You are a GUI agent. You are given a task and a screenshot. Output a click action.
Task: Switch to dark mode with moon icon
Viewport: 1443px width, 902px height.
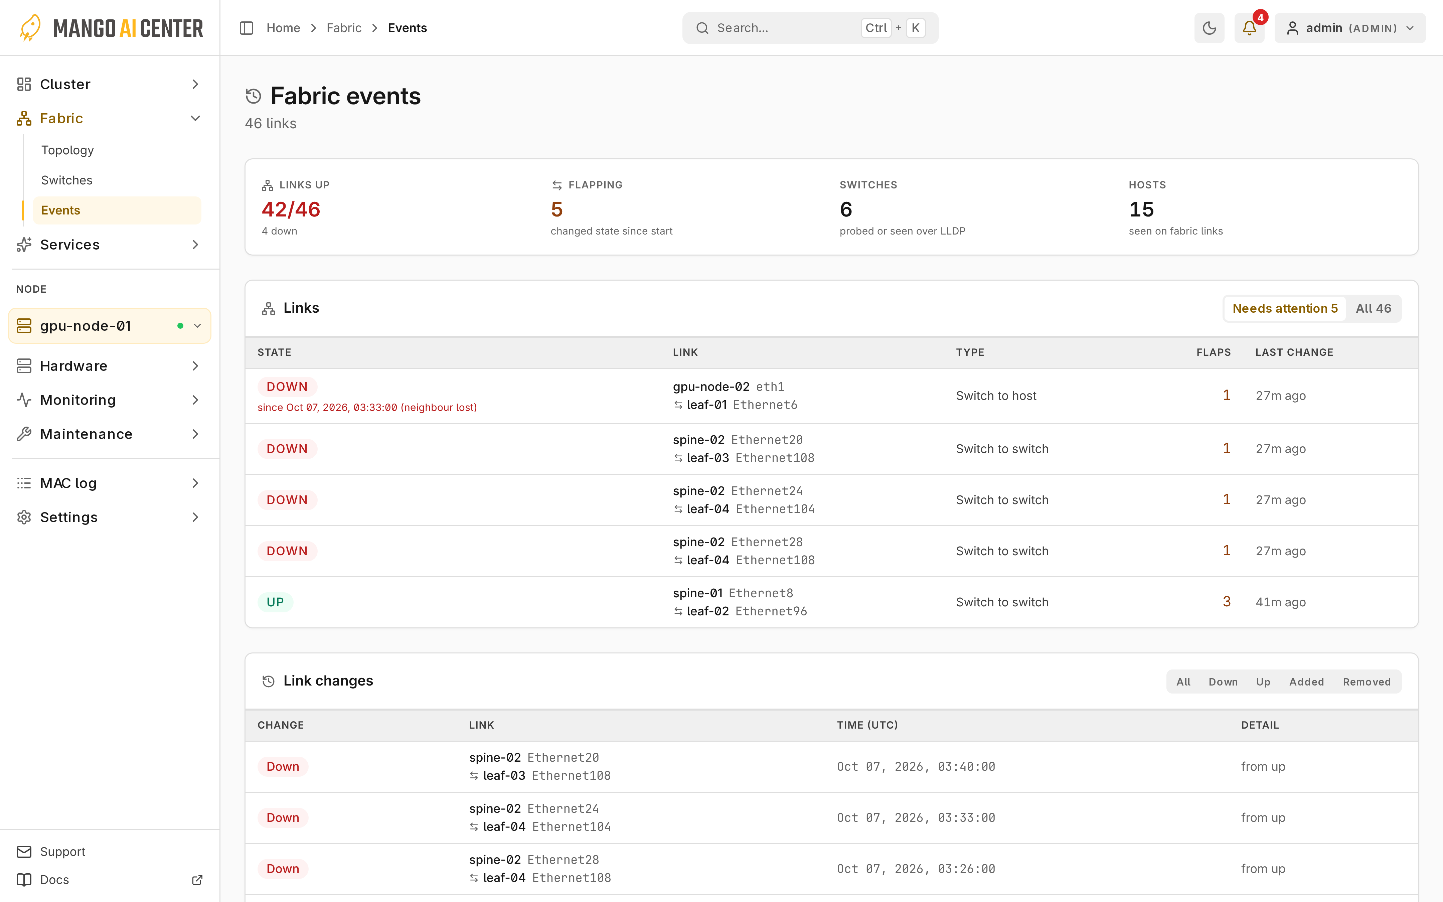tap(1209, 28)
